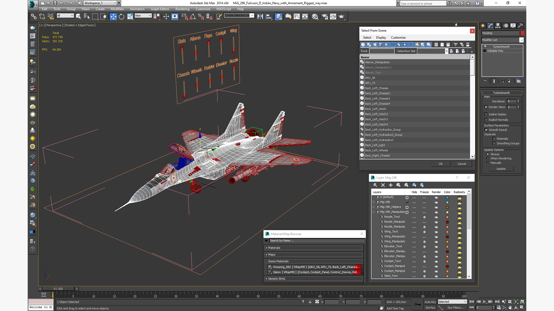Select Always update option
This screenshot has height=311, width=554.
tap(488, 154)
